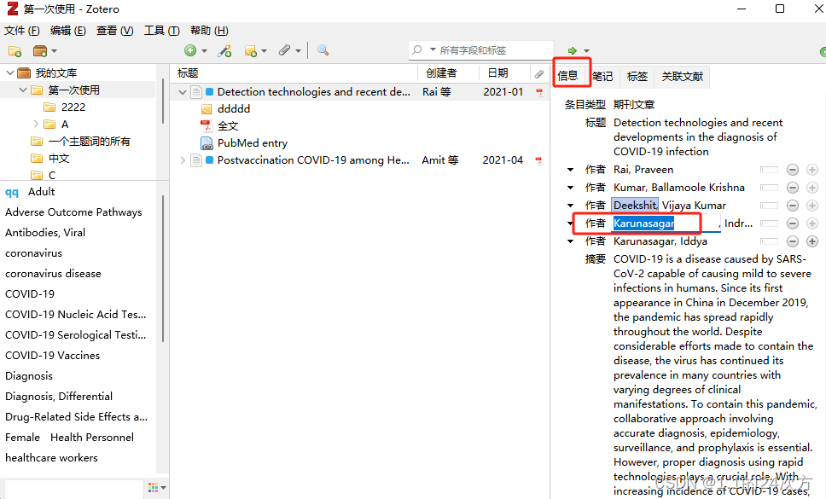Add author after Rai, Praveen with plus
Viewport: 826px width, 499px height.
click(812, 170)
